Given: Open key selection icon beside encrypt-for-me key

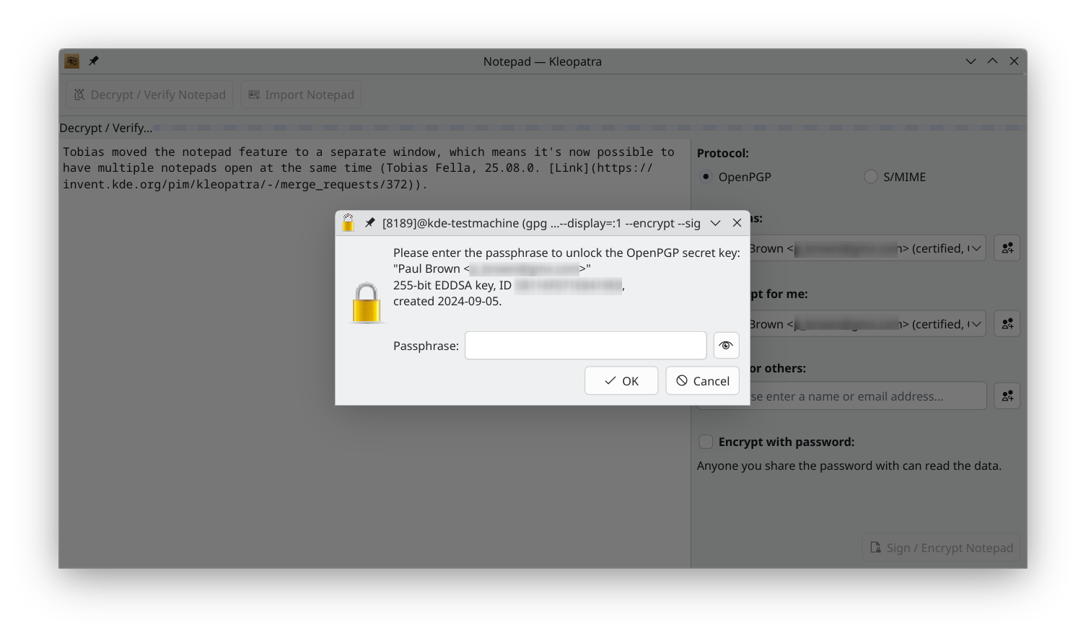Looking at the screenshot, I should [x=1007, y=324].
